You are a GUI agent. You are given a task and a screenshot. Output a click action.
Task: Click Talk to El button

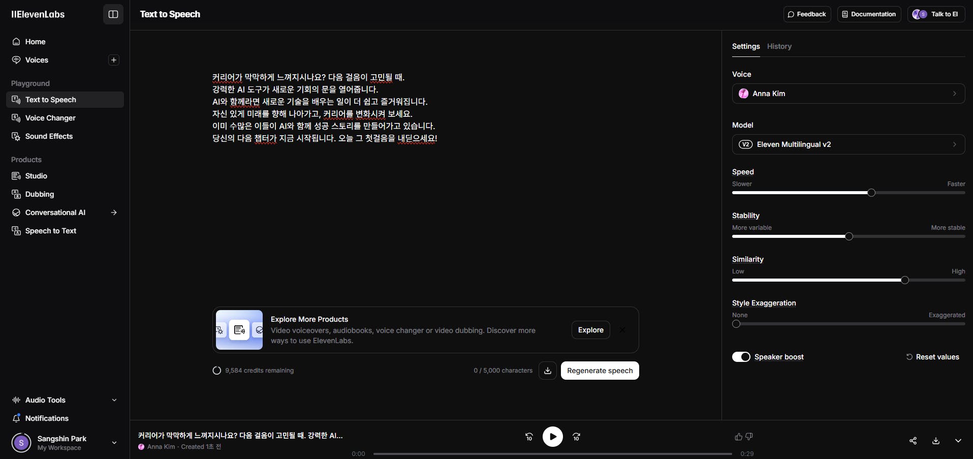(x=936, y=14)
